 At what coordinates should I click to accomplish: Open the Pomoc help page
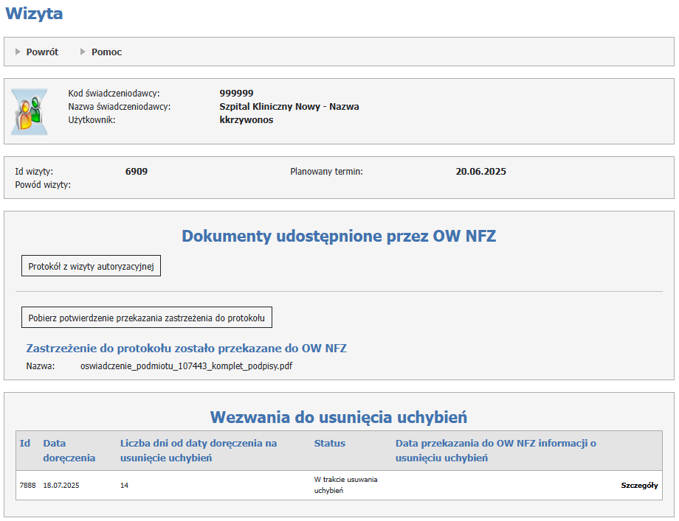pos(106,52)
